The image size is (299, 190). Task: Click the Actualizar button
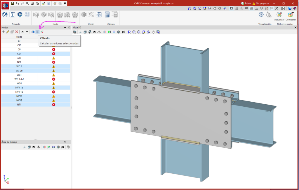[x=279, y=16]
